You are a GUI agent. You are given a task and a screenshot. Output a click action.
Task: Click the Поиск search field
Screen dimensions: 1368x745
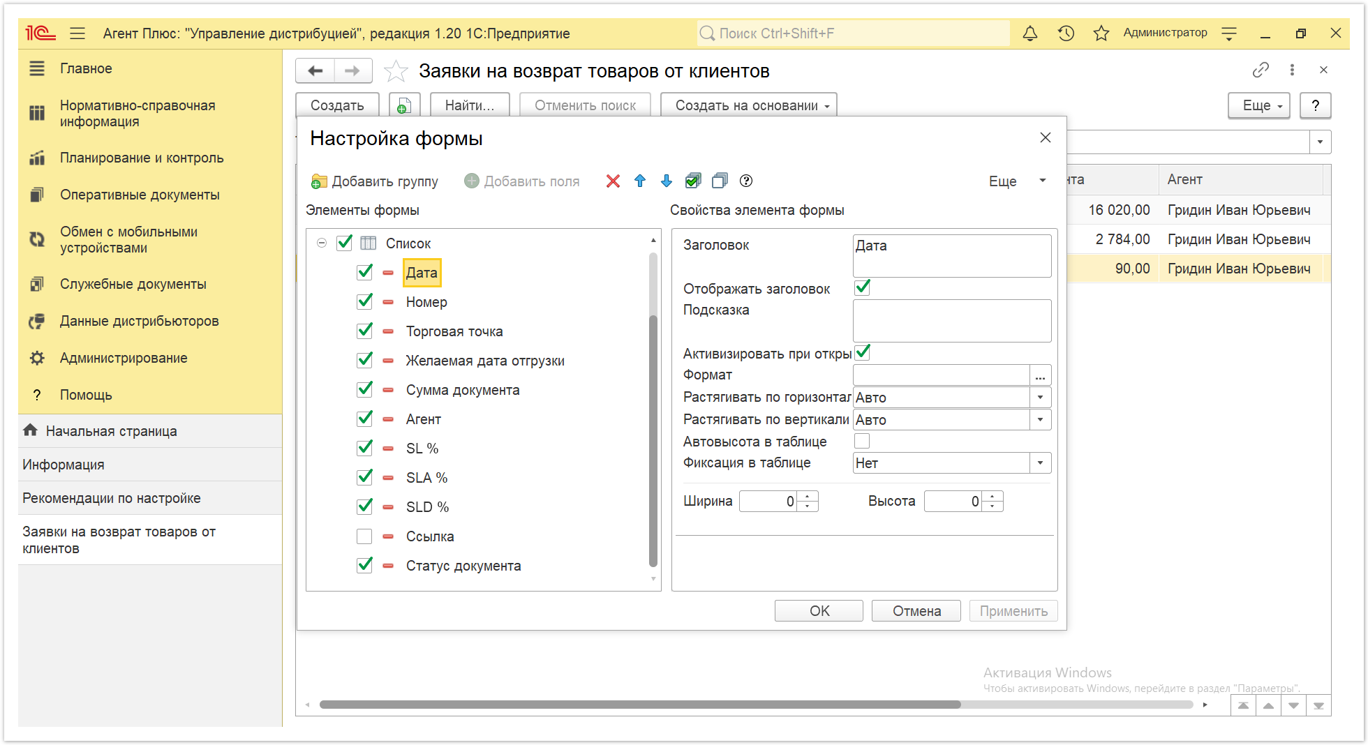click(853, 33)
